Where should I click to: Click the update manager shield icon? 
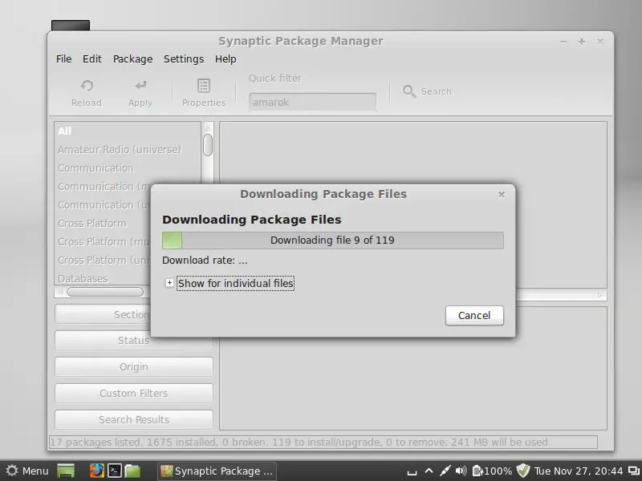523,471
